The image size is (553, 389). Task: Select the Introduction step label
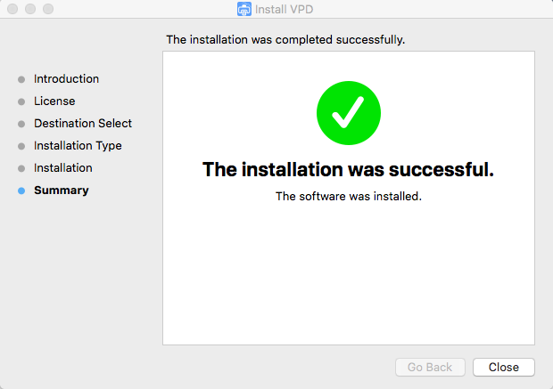tap(66, 79)
